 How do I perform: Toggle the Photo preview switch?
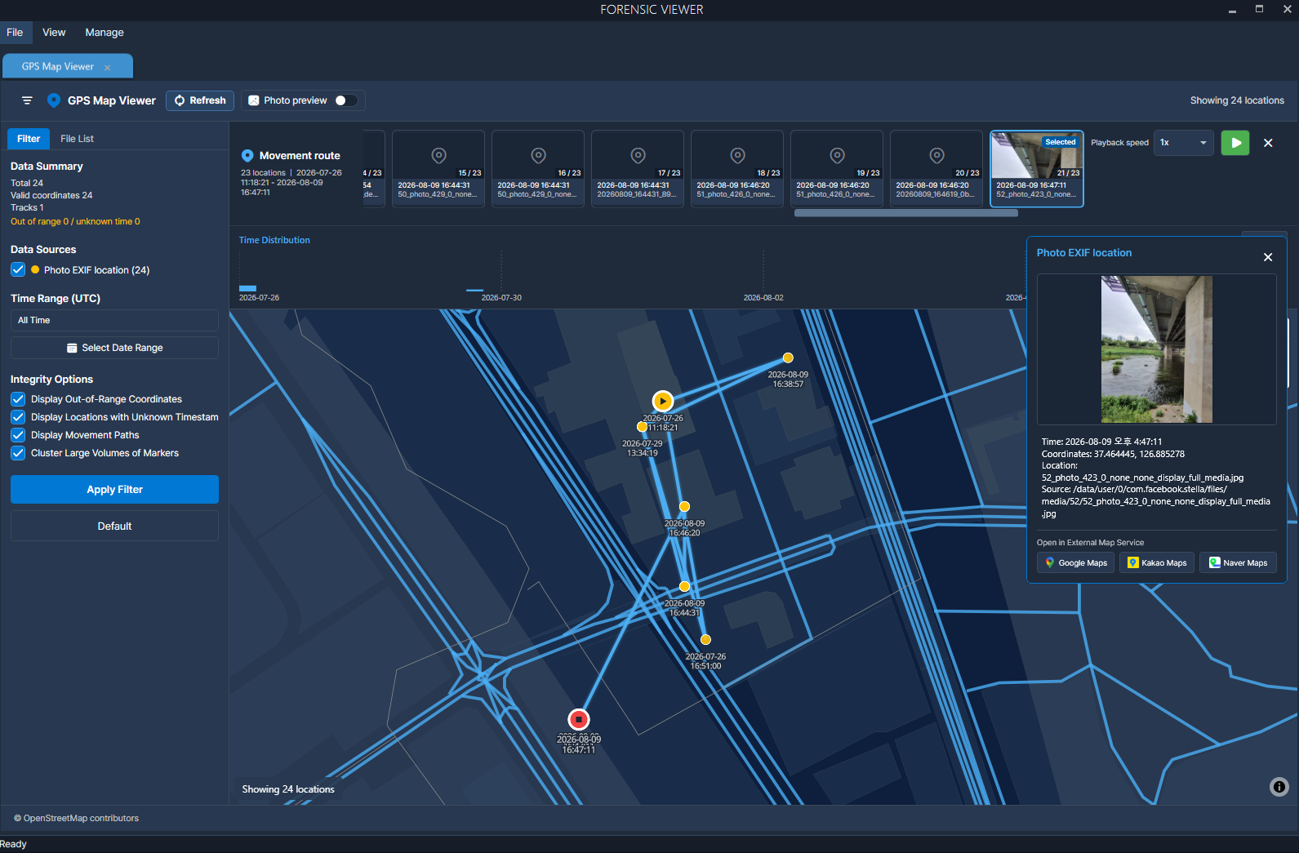click(x=346, y=100)
